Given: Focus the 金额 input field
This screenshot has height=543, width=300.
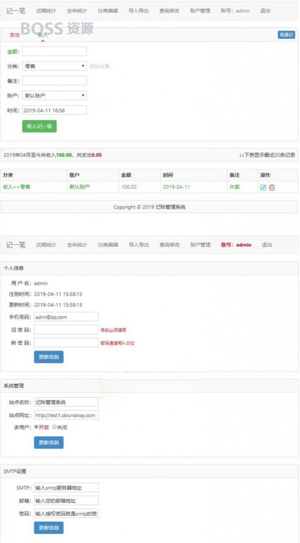Looking at the screenshot, I should click(55, 51).
